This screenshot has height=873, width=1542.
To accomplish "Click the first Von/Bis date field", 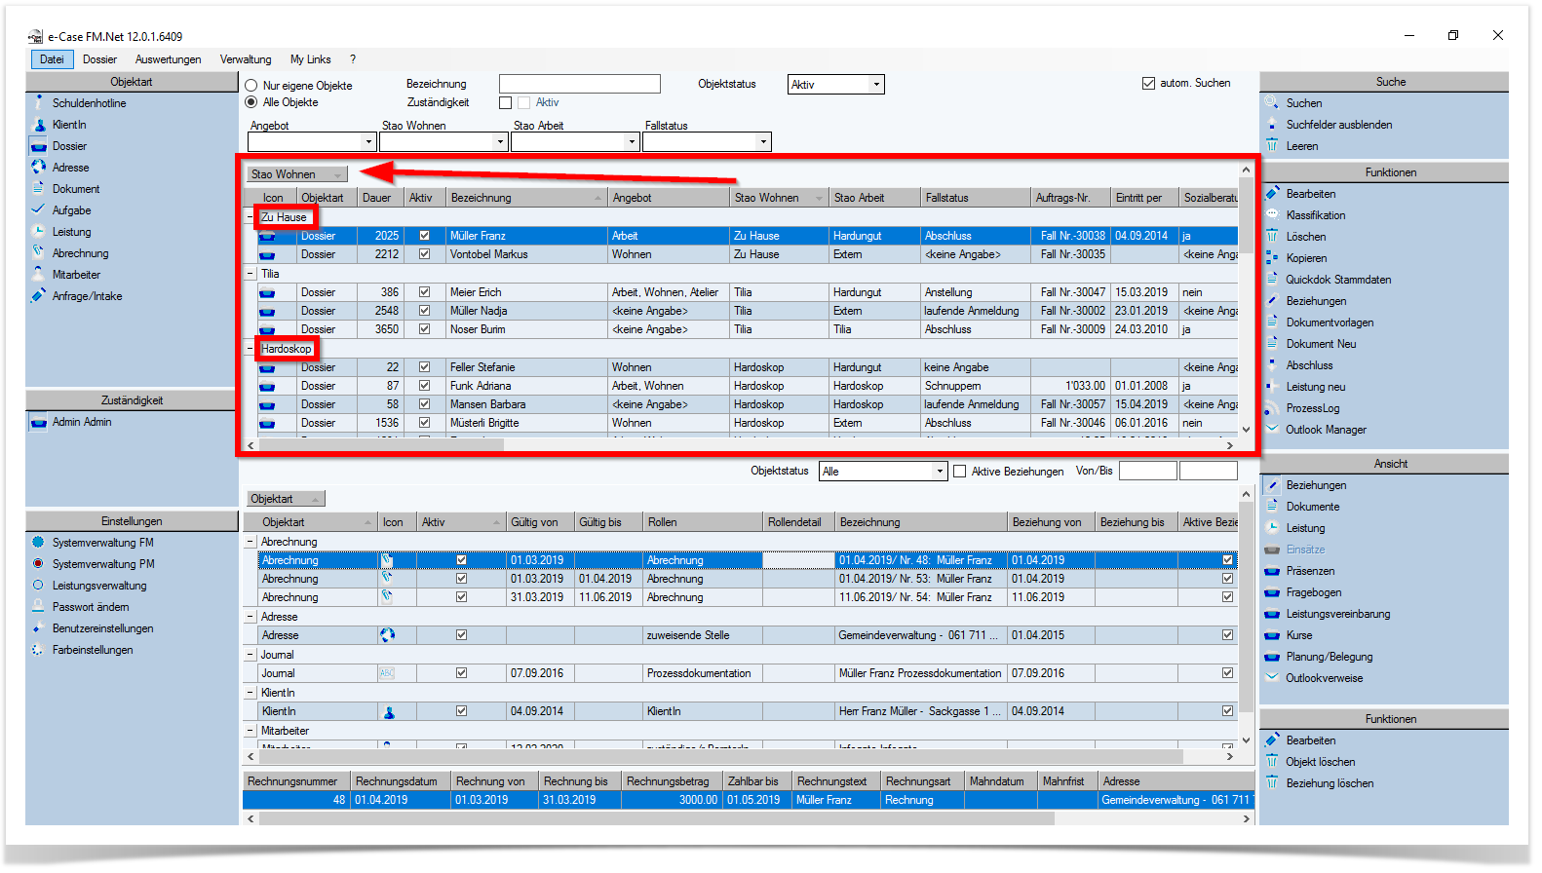I will click(x=1147, y=472).
